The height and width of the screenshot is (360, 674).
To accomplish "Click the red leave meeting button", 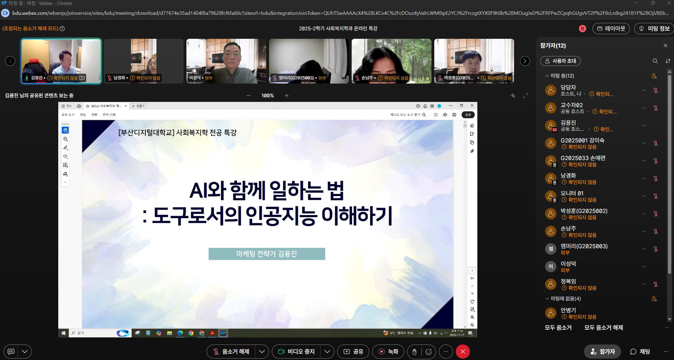I will tap(463, 352).
